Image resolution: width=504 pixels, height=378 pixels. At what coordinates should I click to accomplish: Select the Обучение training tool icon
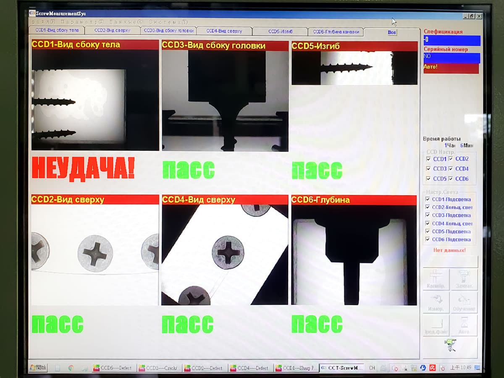coord(464,302)
